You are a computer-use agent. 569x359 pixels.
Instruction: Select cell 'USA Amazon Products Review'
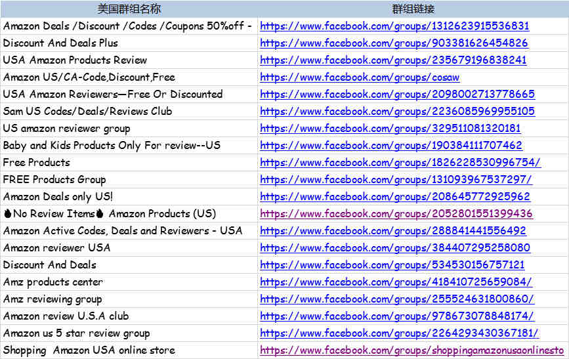[129, 60]
